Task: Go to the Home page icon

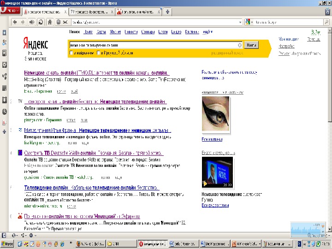Action: (50, 22)
